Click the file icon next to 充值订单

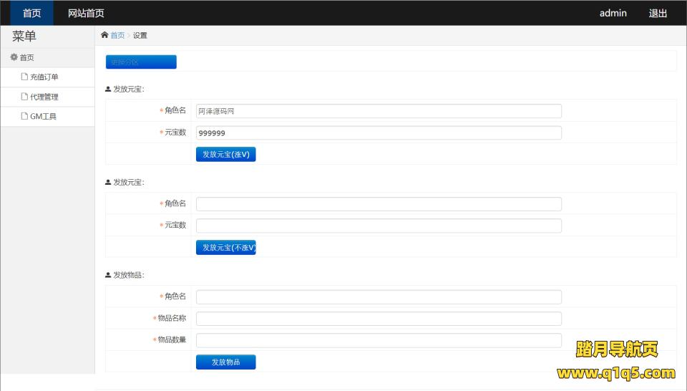[24, 77]
